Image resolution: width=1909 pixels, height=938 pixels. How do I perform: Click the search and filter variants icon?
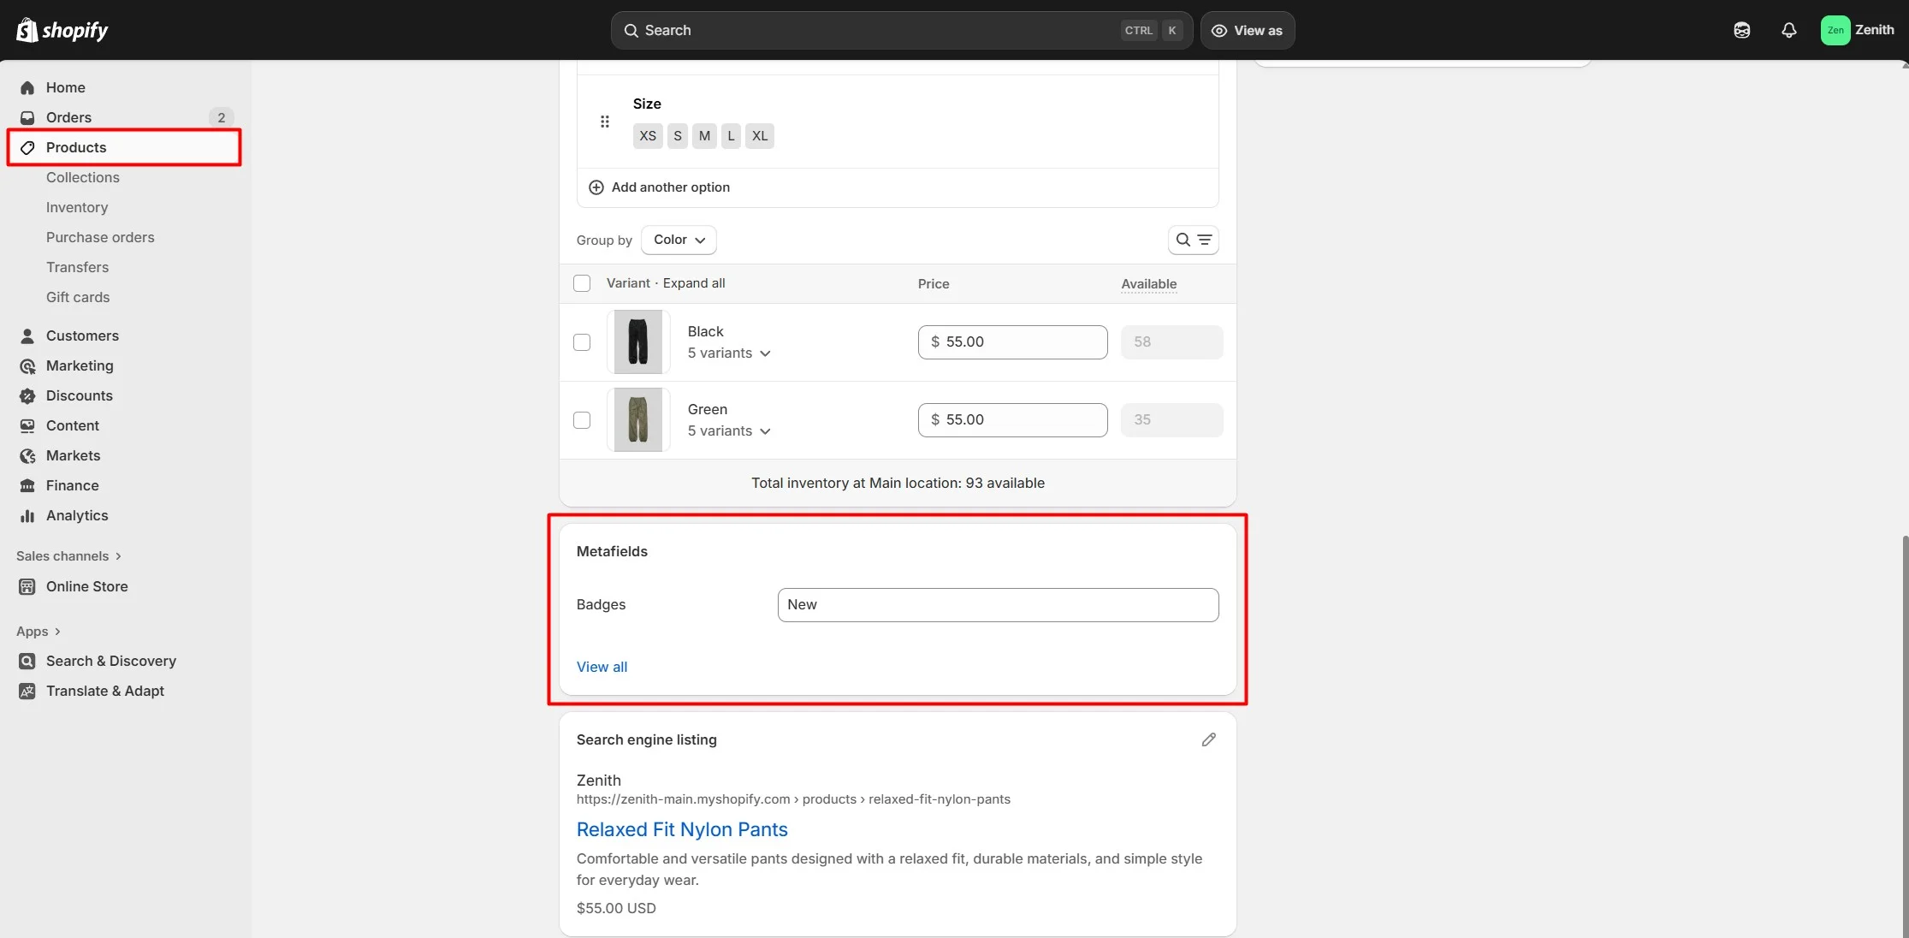coord(1193,240)
